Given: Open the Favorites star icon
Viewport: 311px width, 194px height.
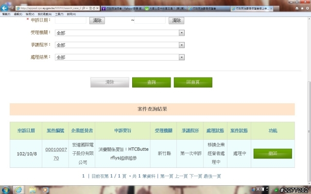Looking at the screenshot, I should [x=302, y=8].
